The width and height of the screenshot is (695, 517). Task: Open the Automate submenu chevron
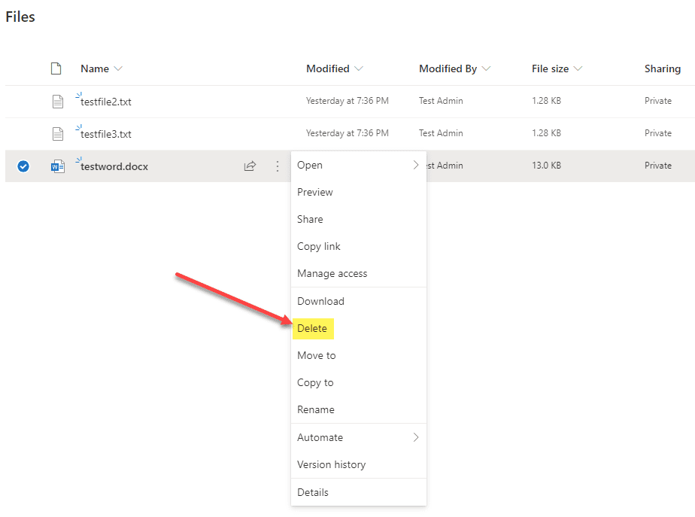[415, 437]
